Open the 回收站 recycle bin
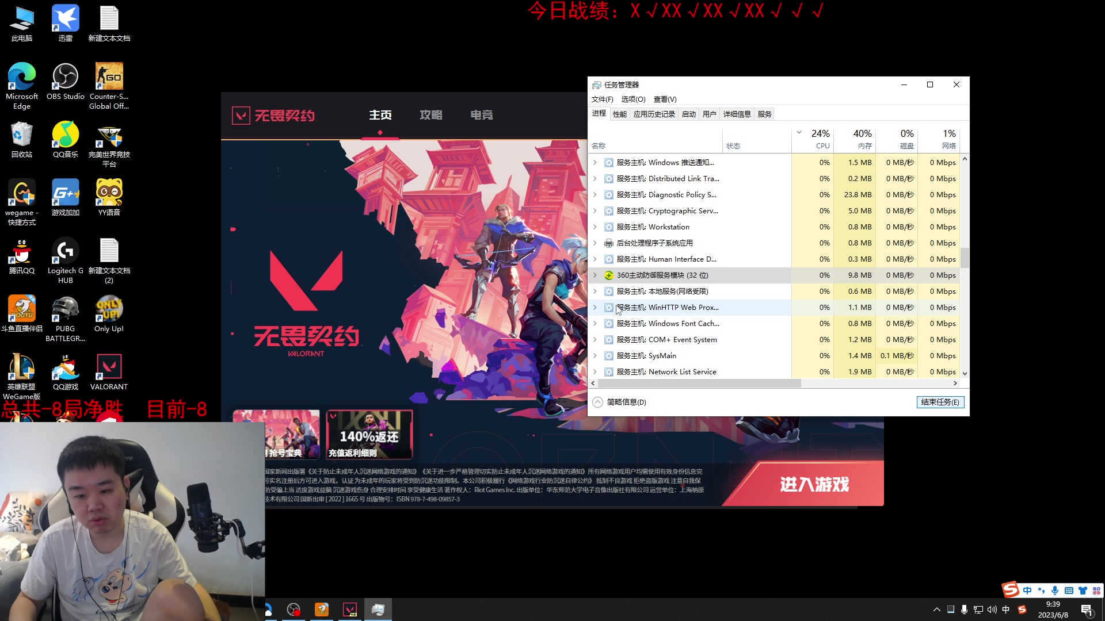1105x621 pixels. (22, 140)
